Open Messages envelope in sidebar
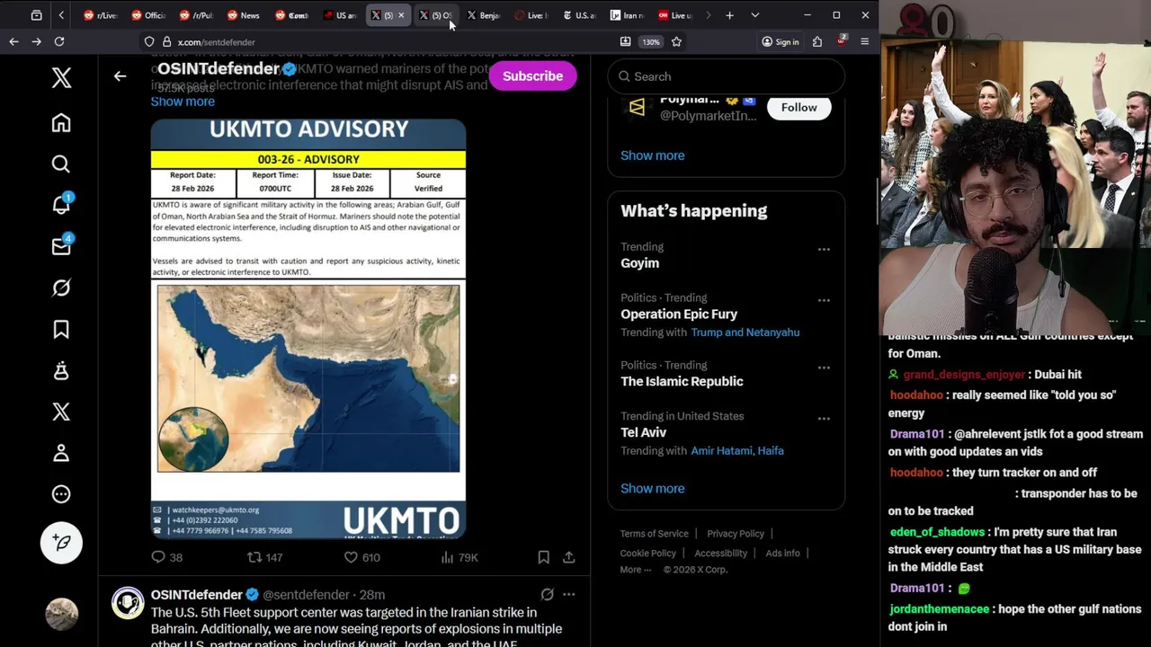The image size is (1151, 647). (x=61, y=246)
